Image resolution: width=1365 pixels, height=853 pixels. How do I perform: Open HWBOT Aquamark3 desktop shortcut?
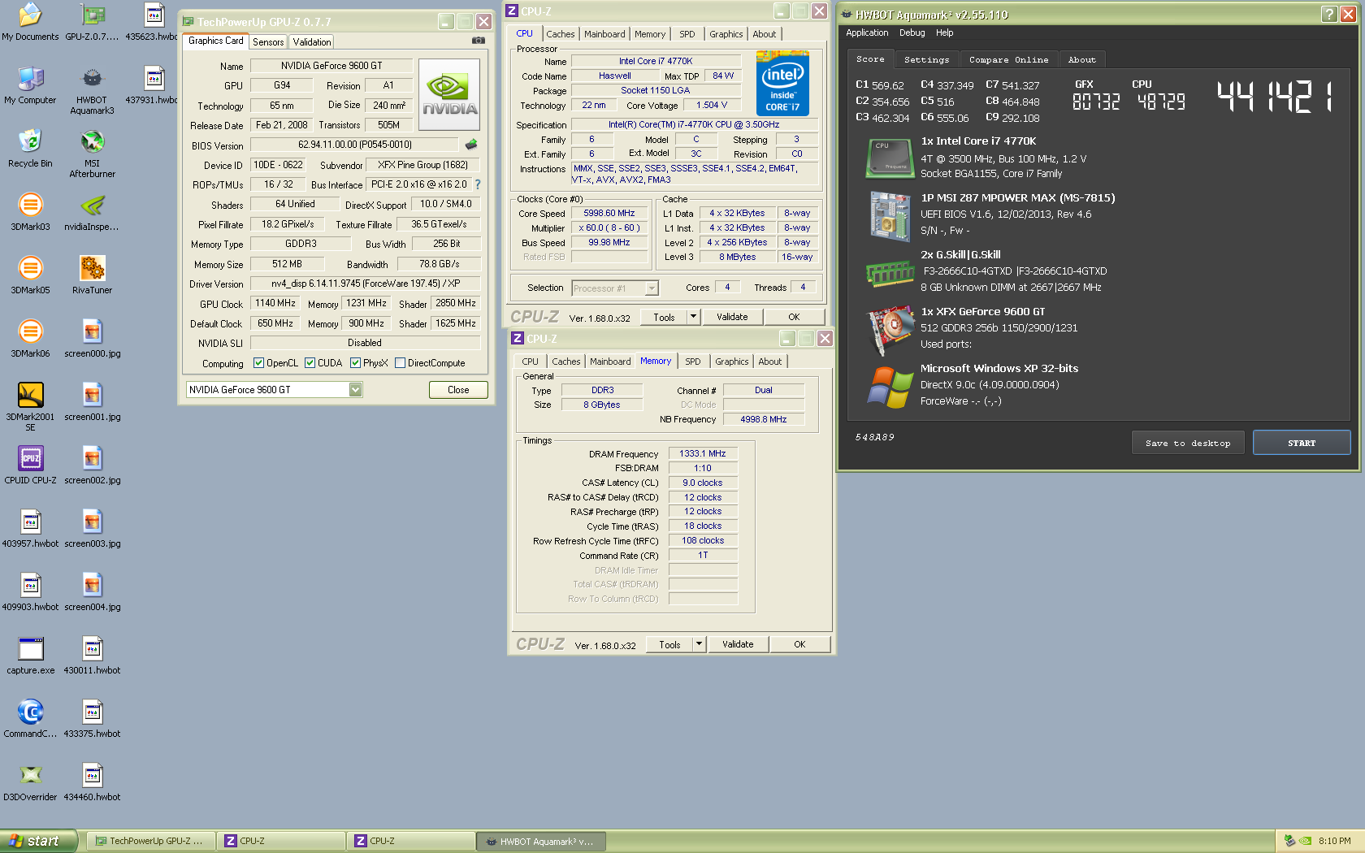[x=92, y=90]
